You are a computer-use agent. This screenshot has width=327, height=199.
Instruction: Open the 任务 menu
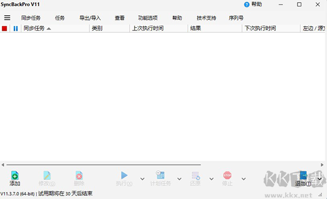[x=60, y=18]
